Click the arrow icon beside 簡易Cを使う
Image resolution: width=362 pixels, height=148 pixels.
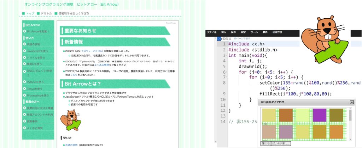click(x=24, y=64)
